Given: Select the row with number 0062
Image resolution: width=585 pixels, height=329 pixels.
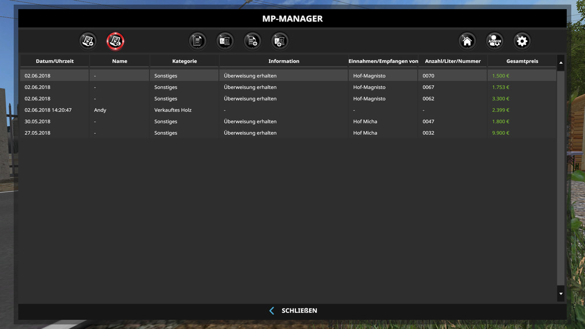Looking at the screenshot, I should (x=286, y=99).
